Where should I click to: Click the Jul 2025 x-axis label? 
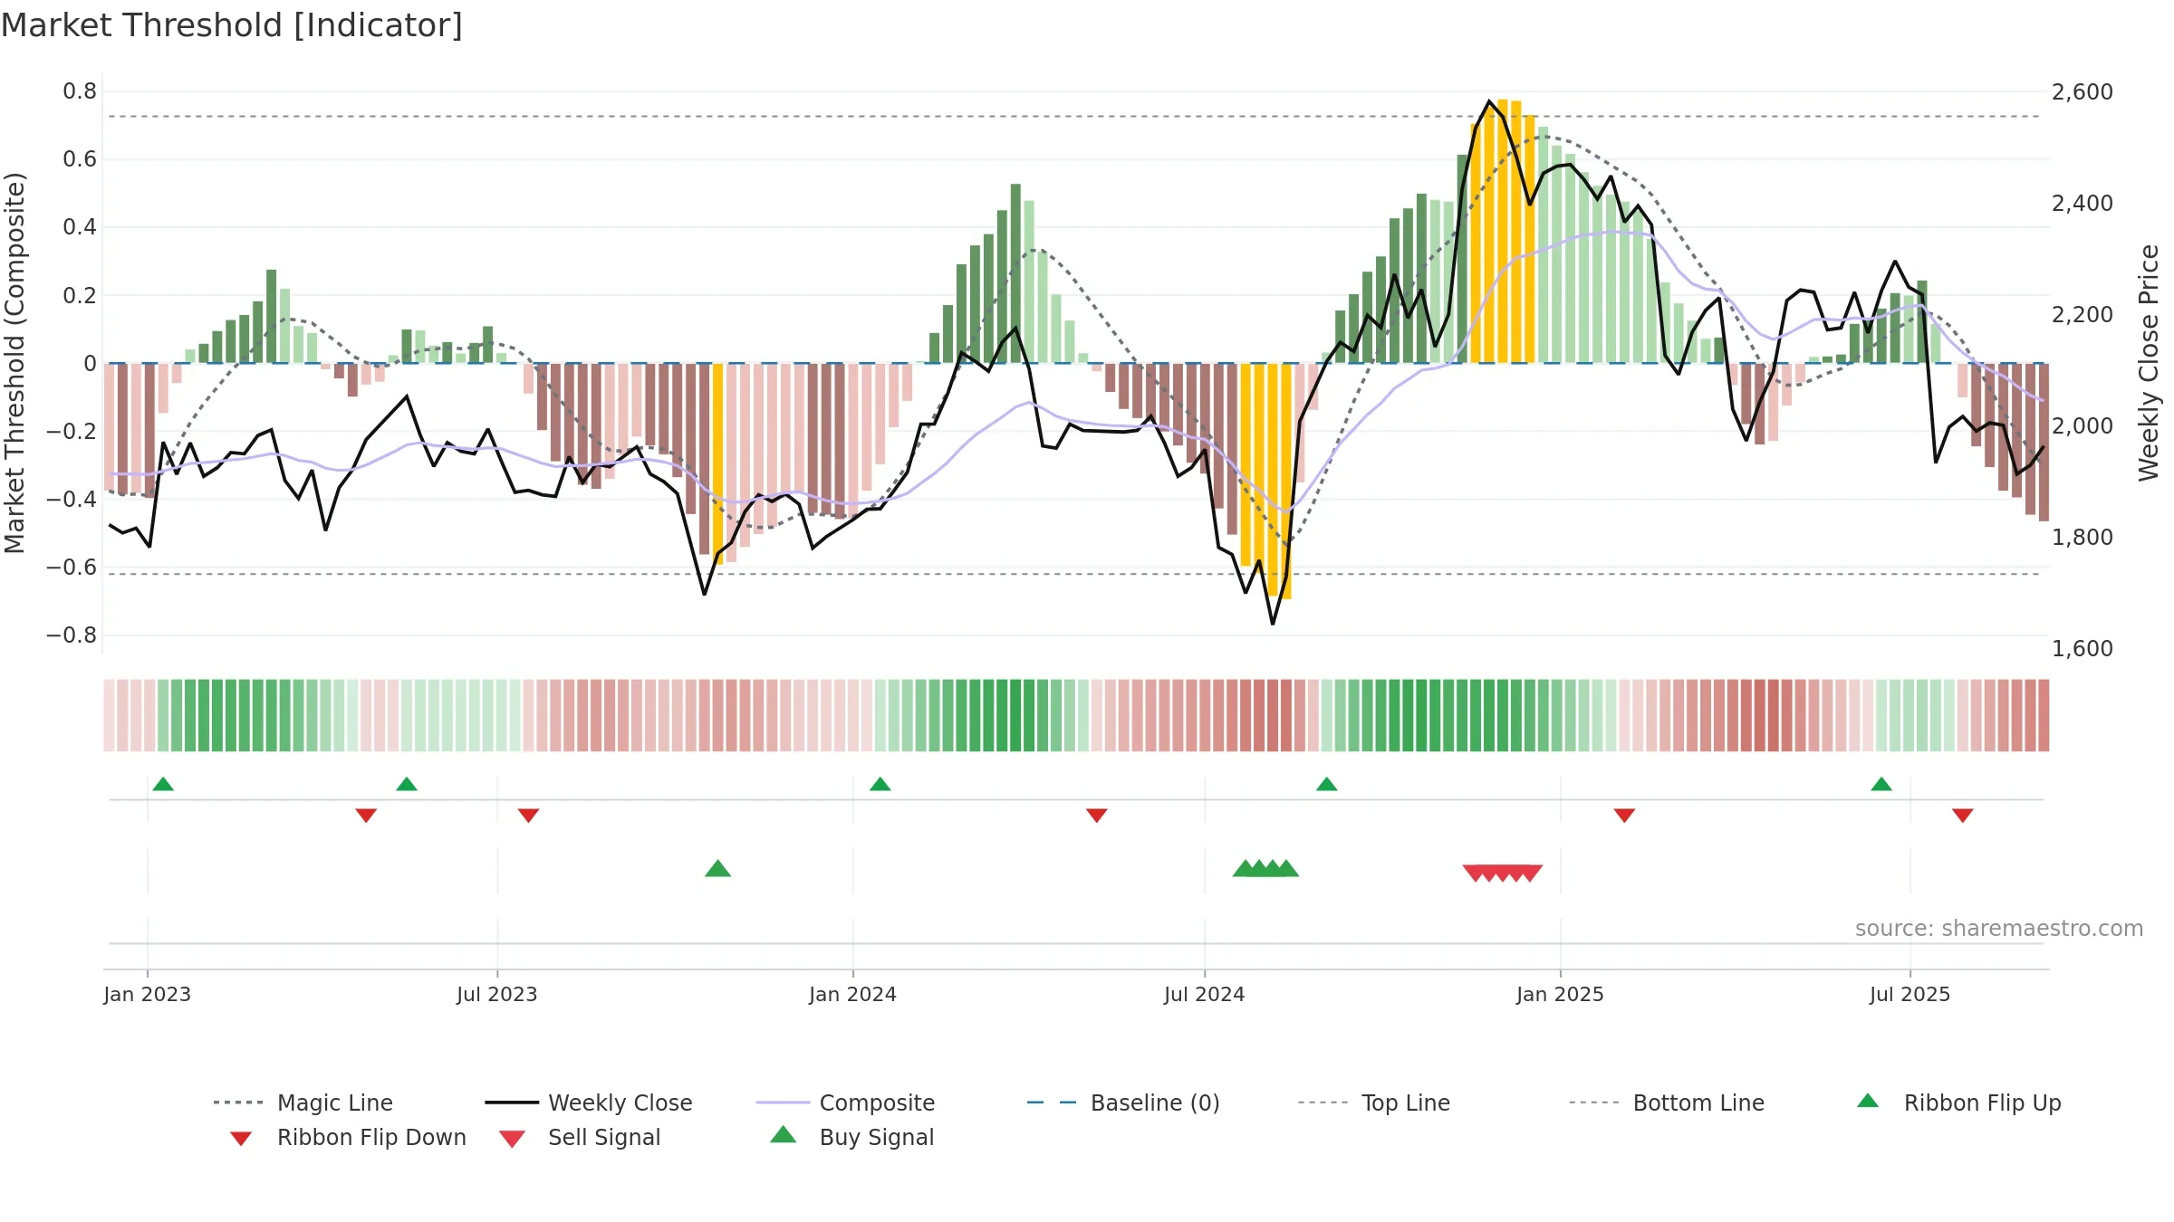[x=1910, y=994]
